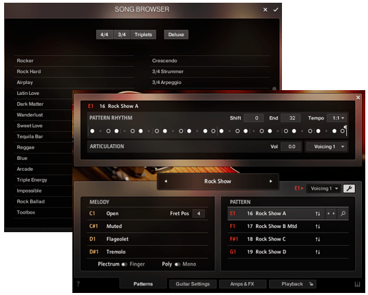This screenshot has height=295, width=368.
Task: Choose 3/4 Strummer song
Action: [210, 72]
